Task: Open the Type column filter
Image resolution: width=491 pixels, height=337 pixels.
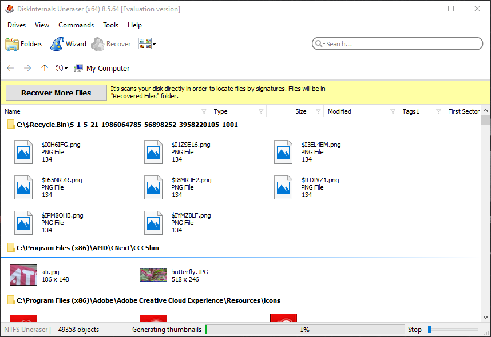Action: [261, 111]
